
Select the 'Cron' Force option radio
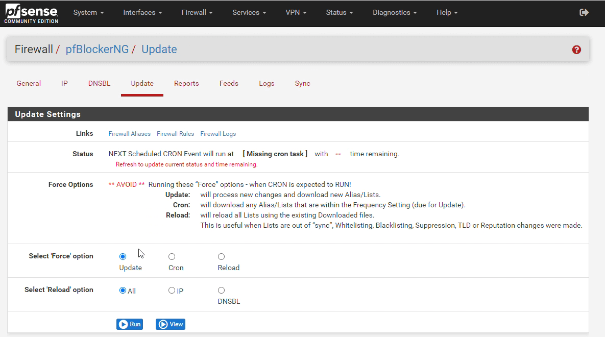coord(172,257)
